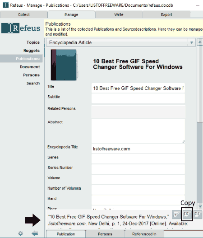Screen dimensions: 203x238
Task: Click the Subtitle input field
Action: click(138, 98)
